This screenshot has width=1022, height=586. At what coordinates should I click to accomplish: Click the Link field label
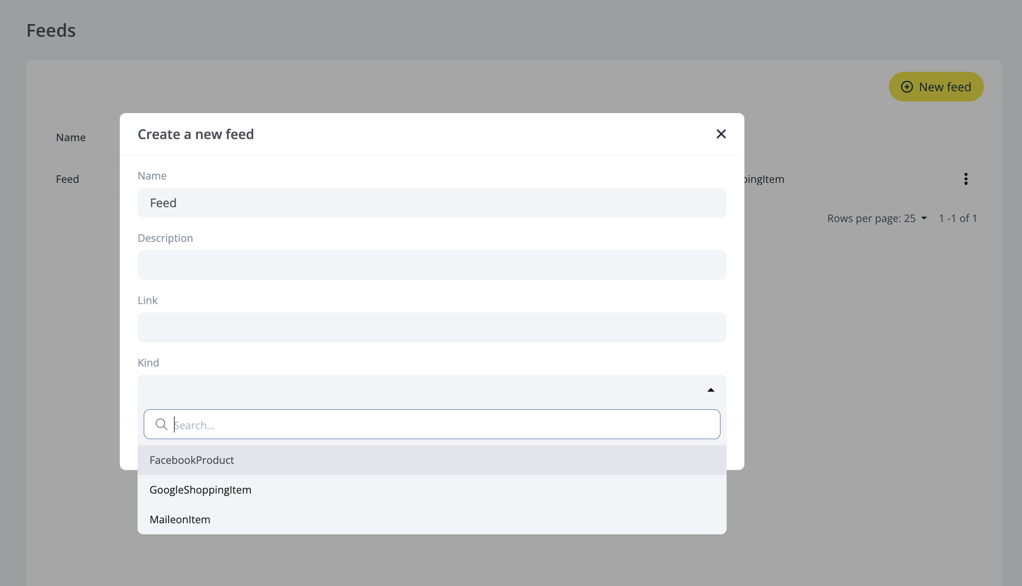pyautogui.click(x=147, y=300)
